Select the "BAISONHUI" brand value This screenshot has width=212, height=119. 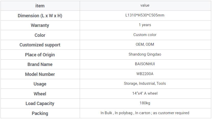(x=145, y=64)
